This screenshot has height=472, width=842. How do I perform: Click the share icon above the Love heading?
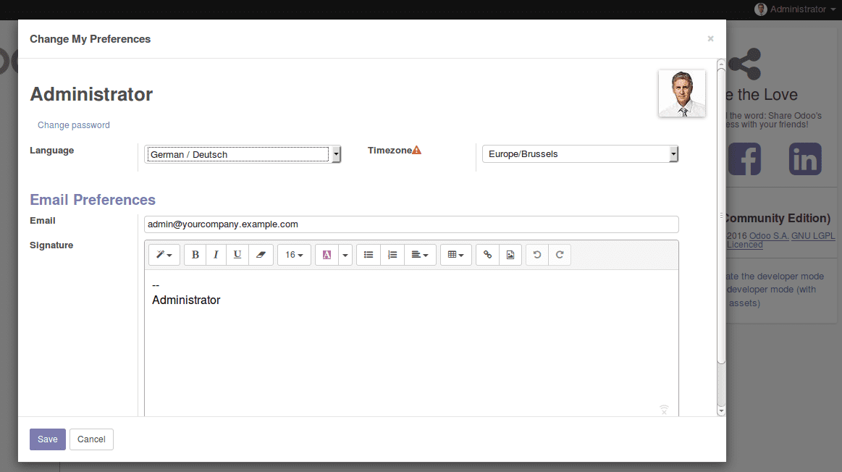(x=745, y=64)
